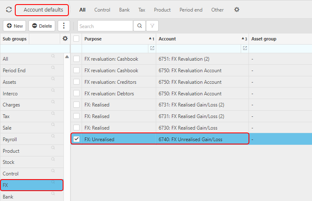Viewport: 312px width, 201px height.
Task: Click the search magnifier button
Action: point(139,26)
